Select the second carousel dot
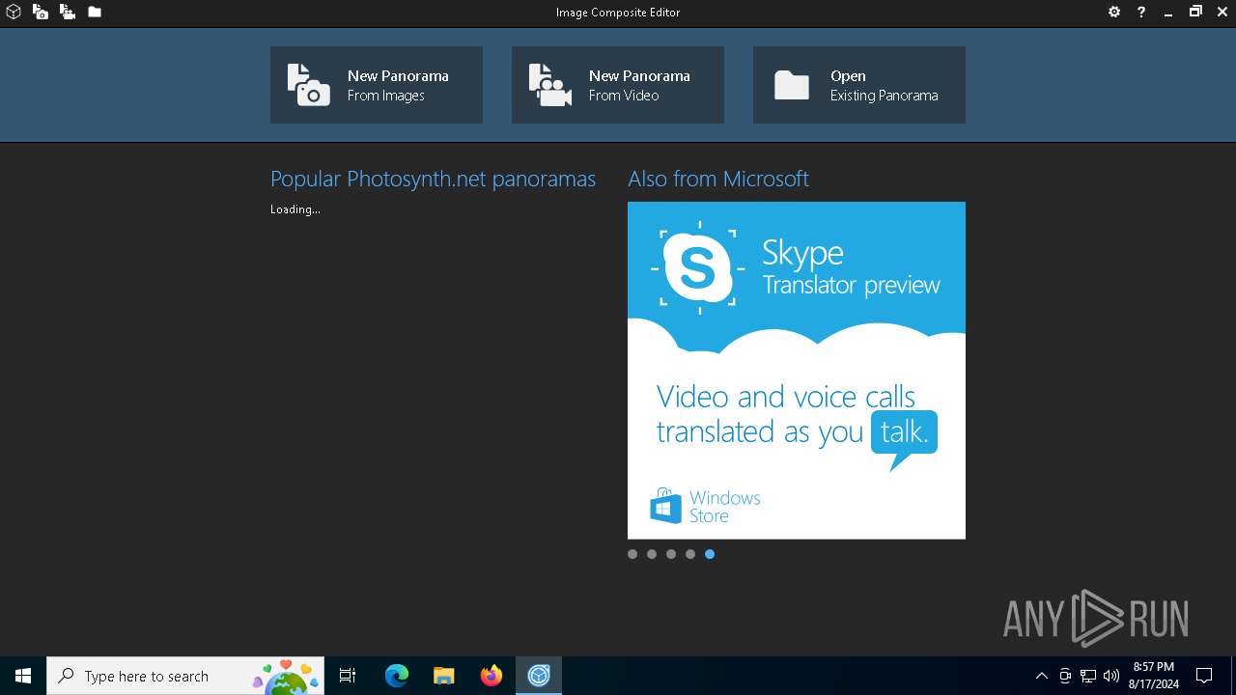 (x=652, y=554)
